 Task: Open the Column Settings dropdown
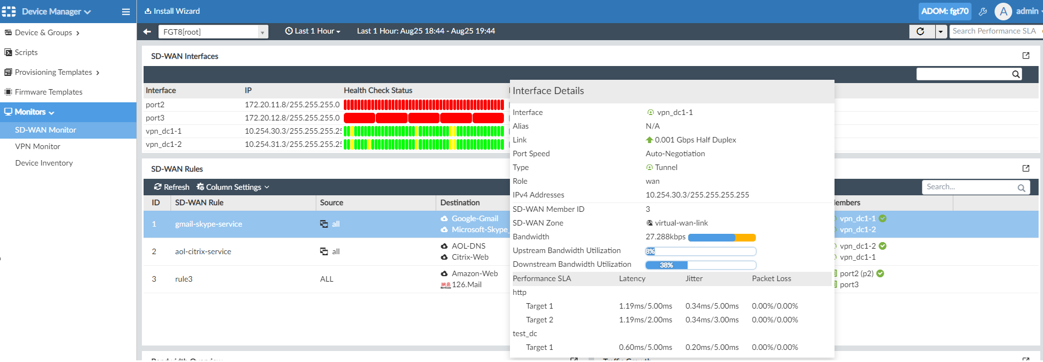coord(233,187)
